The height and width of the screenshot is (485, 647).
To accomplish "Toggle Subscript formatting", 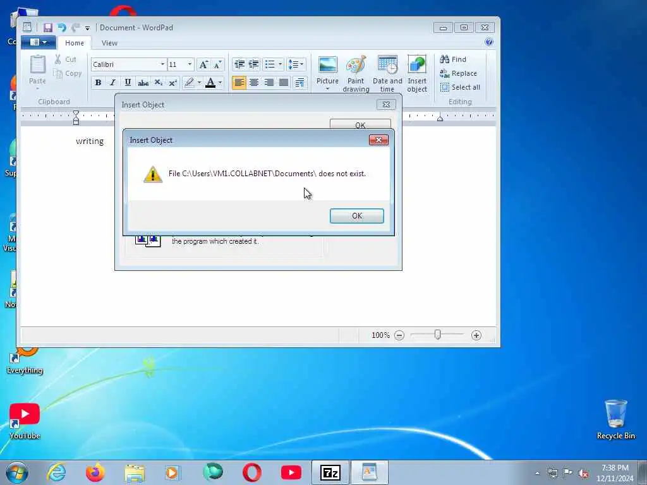I will (x=158, y=83).
